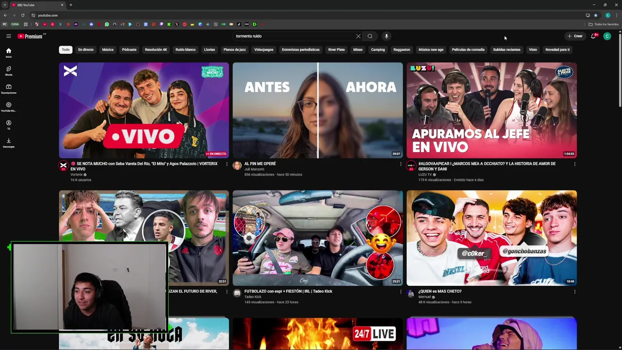The width and height of the screenshot is (622, 350).
Task: Bookmark this page with the star icon
Action: click(596, 15)
